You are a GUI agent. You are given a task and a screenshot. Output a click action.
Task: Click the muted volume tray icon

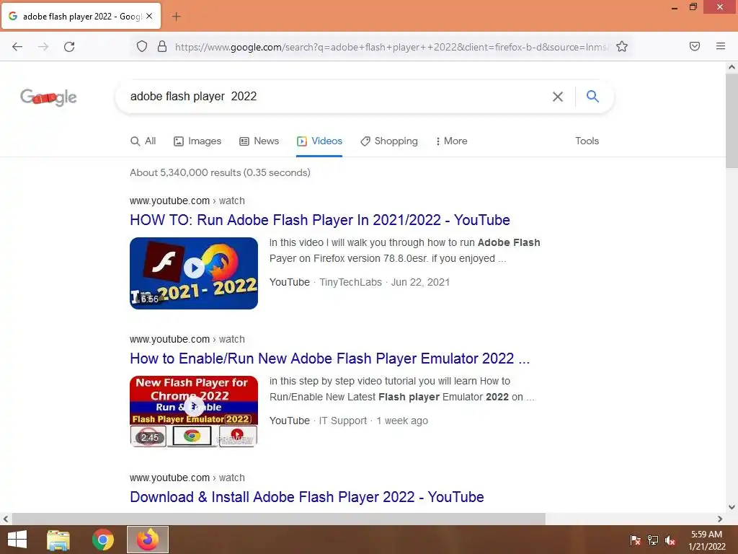[670, 540]
